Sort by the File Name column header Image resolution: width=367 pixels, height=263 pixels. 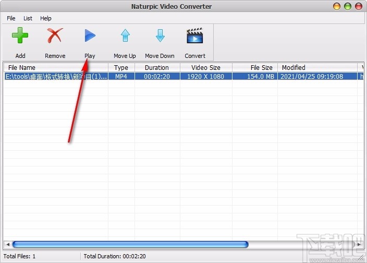click(56, 68)
